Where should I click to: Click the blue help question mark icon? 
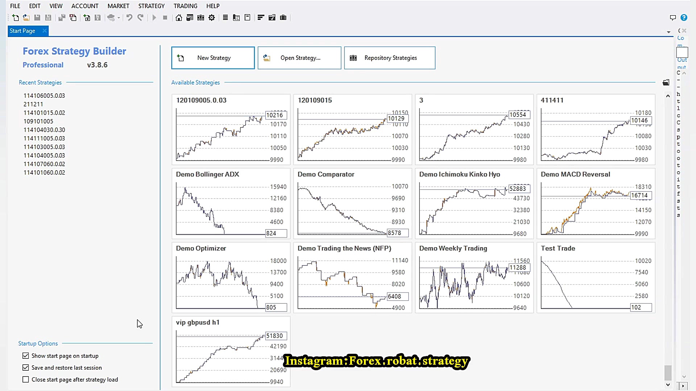pos(684,17)
